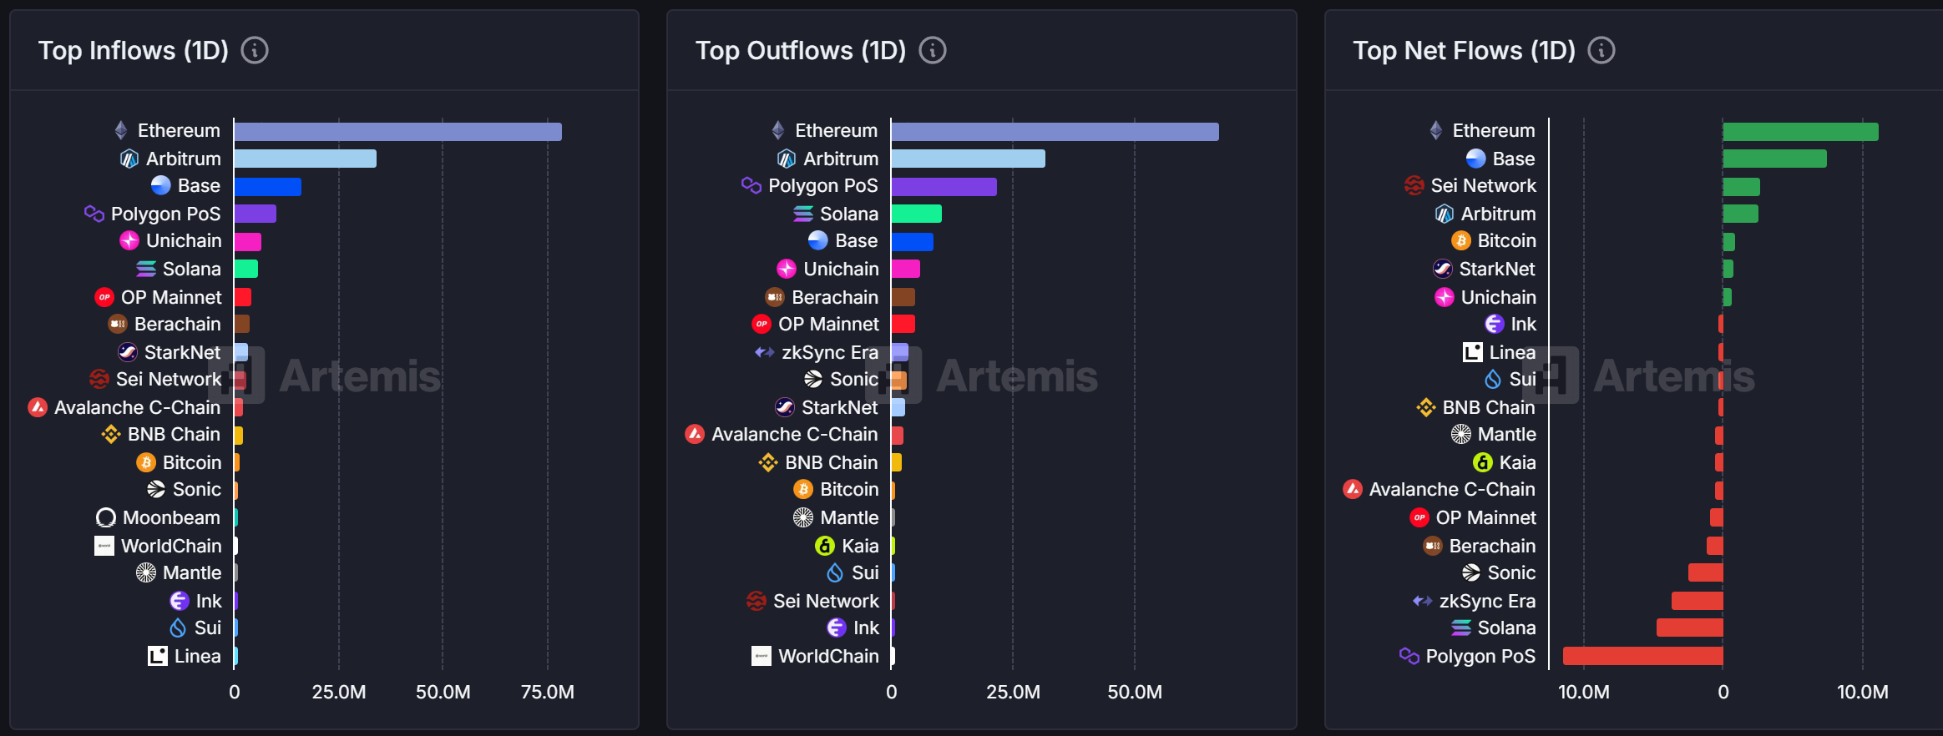Image resolution: width=1943 pixels, height=736 pixels.
Task: Click the Sonic logo in Top Outflows chart
Action: [813, 379]
